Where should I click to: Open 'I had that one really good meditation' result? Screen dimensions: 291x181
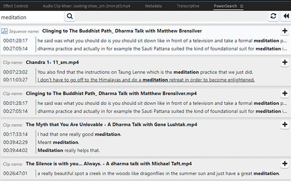pos(79,135)
